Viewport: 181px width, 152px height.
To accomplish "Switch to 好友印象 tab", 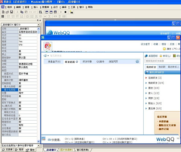I will click(87, 62).
